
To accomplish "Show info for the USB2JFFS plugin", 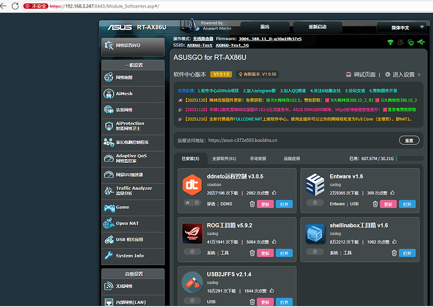I will [192, 301].
